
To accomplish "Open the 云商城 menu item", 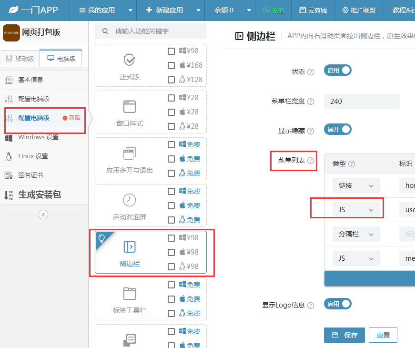I will click(x=313, y=10).
